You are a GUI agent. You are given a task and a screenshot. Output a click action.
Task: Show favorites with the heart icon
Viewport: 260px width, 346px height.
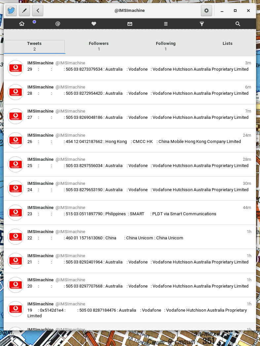click(94, 24)
